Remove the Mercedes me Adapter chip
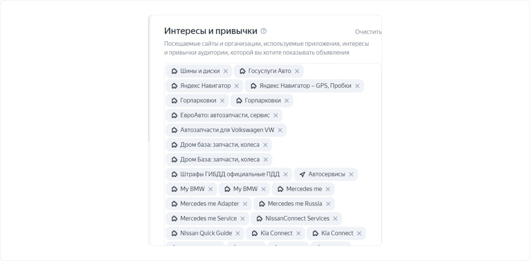The height and width of the screenshot is (261, 530). (245, 204)
